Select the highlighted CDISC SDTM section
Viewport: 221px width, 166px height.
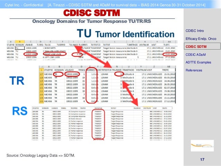pos(202,46)
